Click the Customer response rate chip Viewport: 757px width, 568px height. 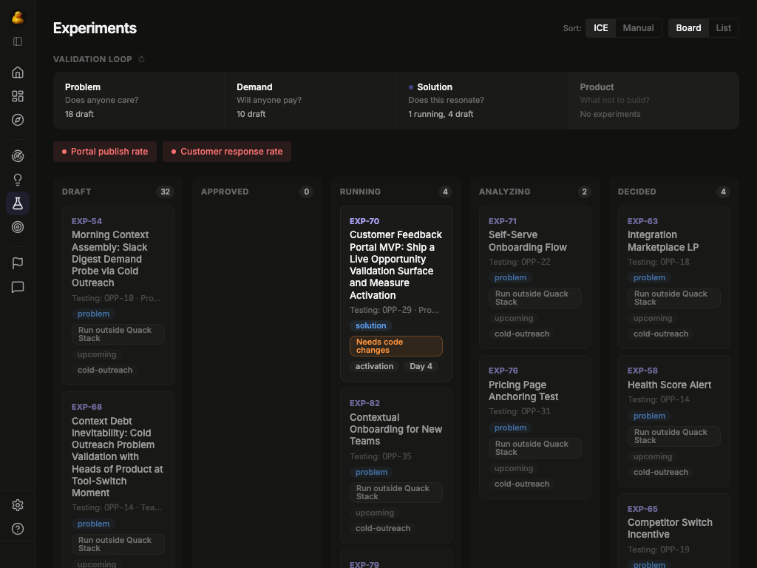(227, 151)
